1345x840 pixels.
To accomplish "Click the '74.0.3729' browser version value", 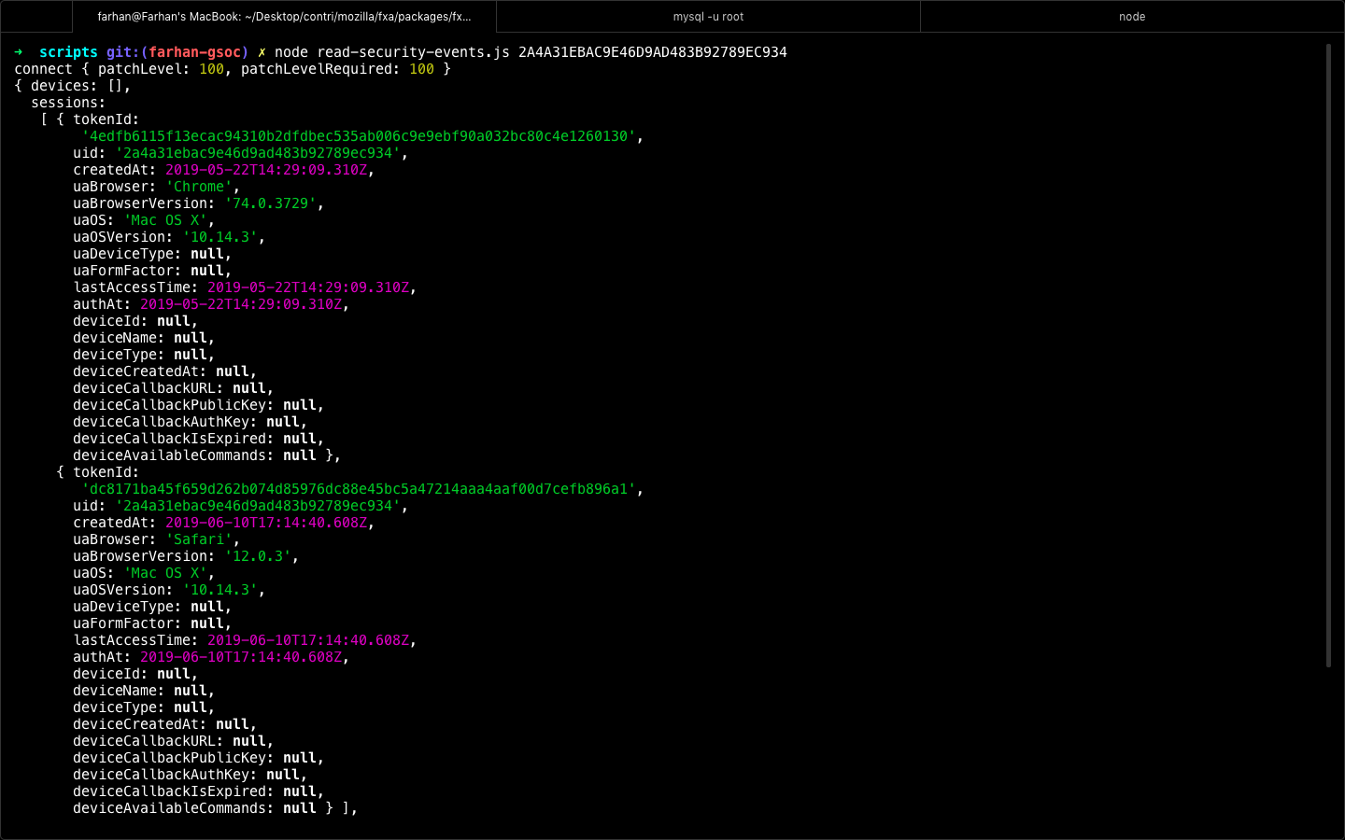I will coord(270,203).
